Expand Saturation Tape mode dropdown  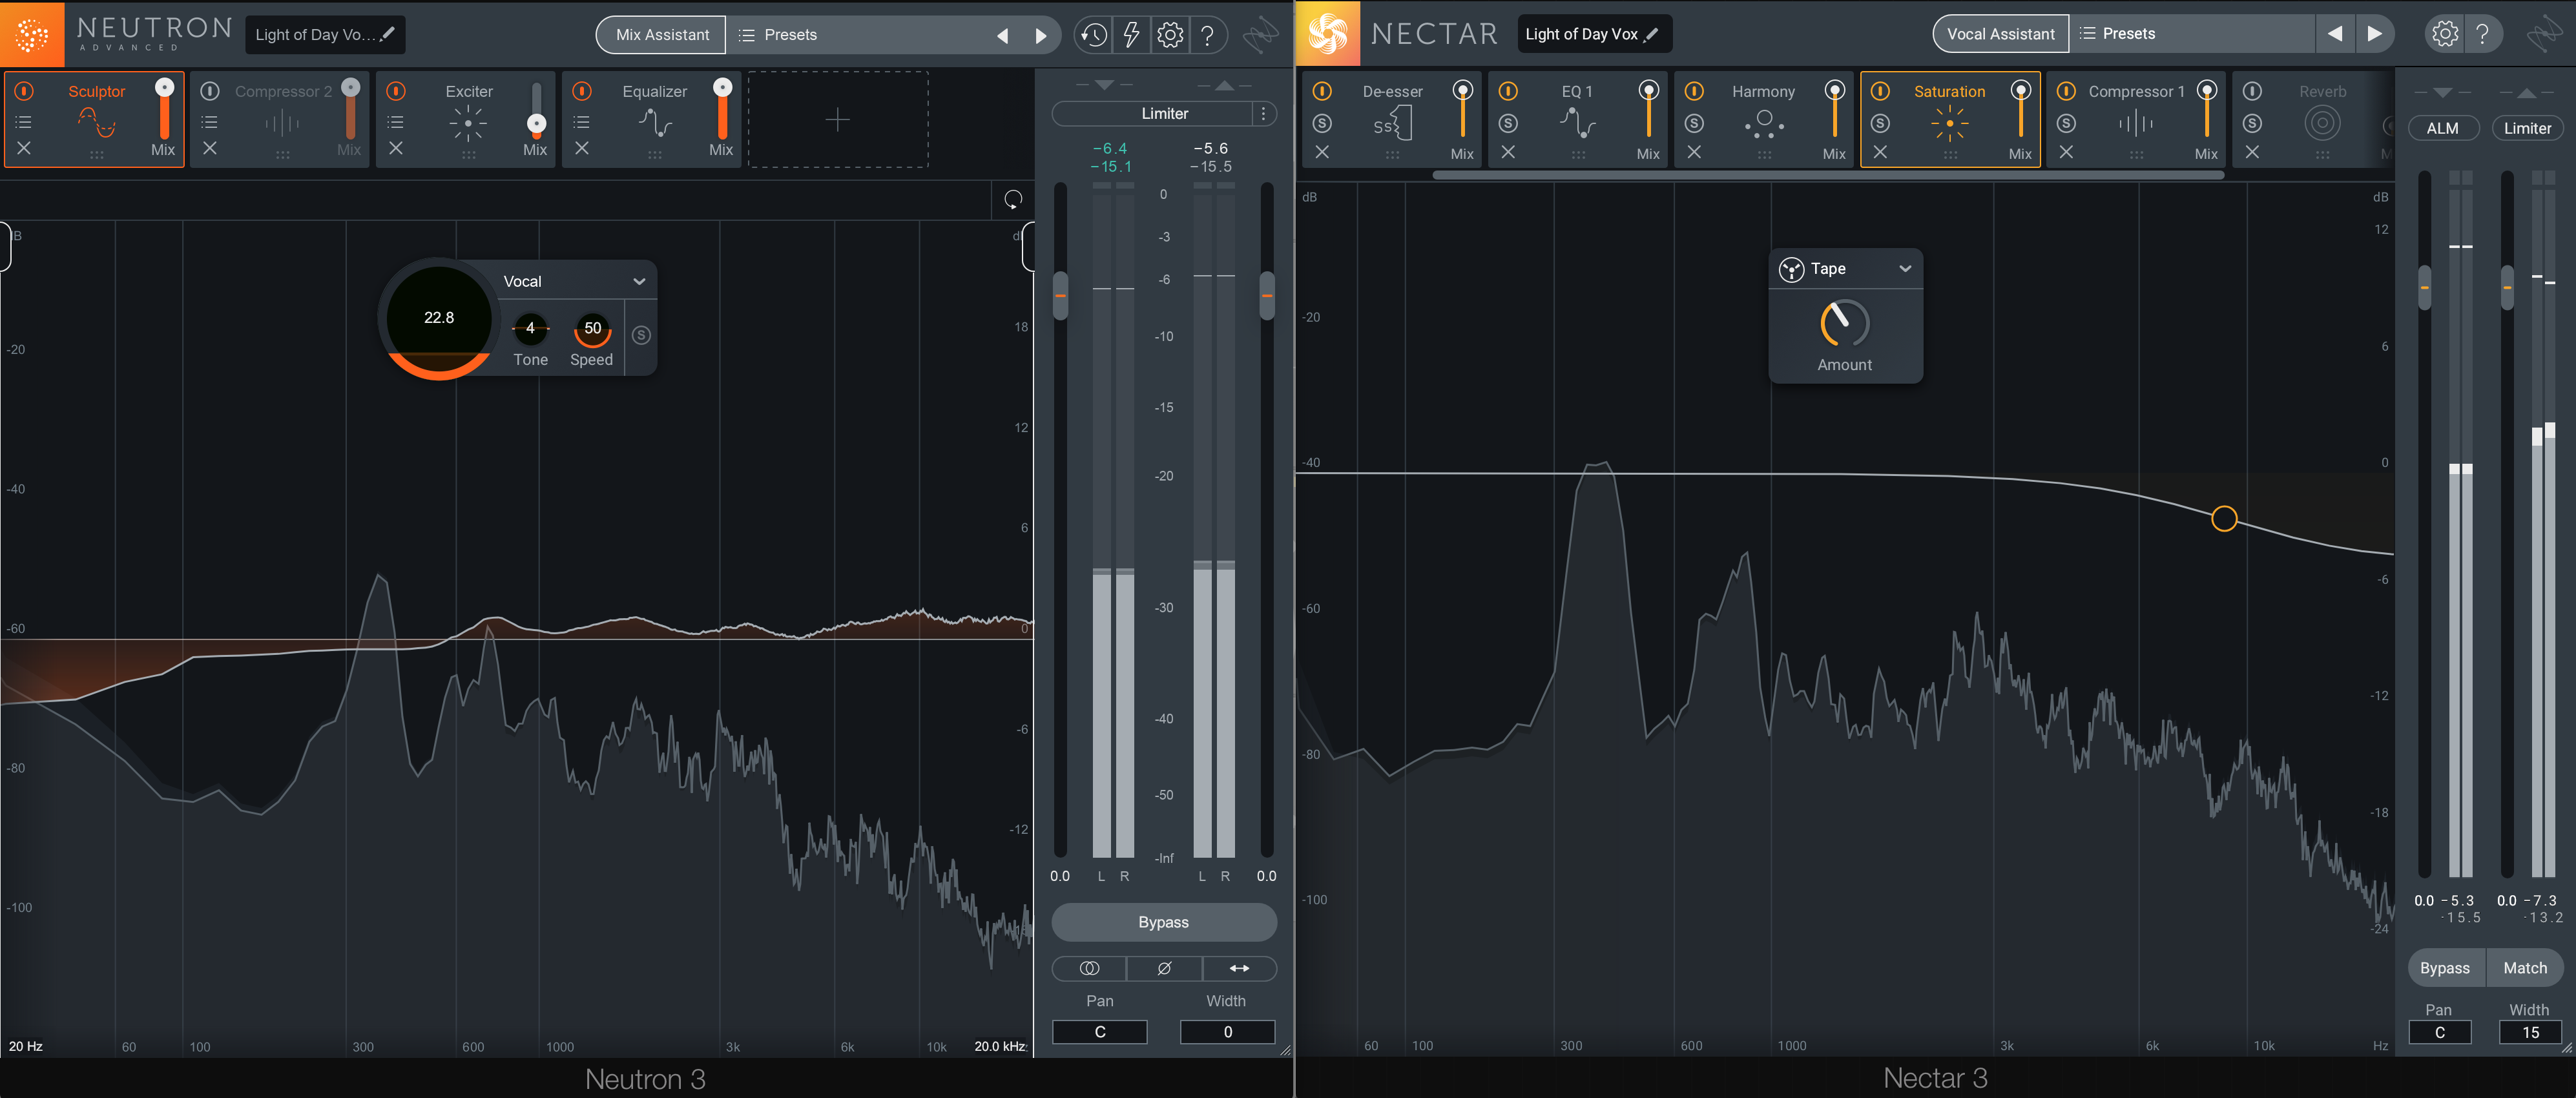[1905, 268]
